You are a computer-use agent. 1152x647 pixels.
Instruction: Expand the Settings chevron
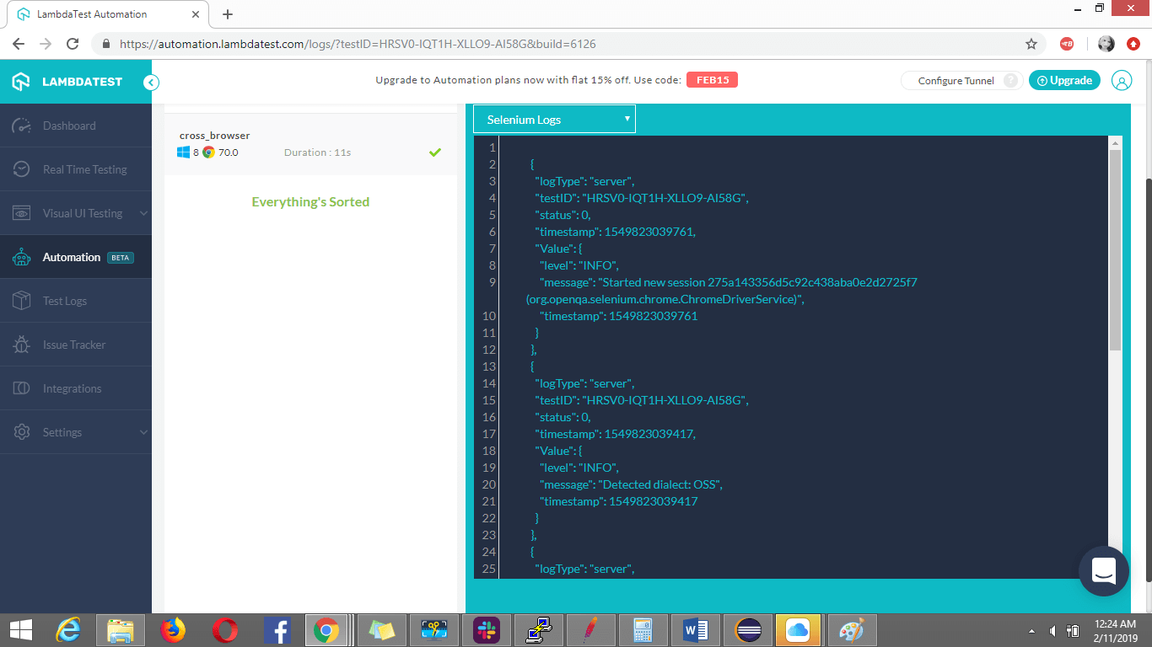143,432
